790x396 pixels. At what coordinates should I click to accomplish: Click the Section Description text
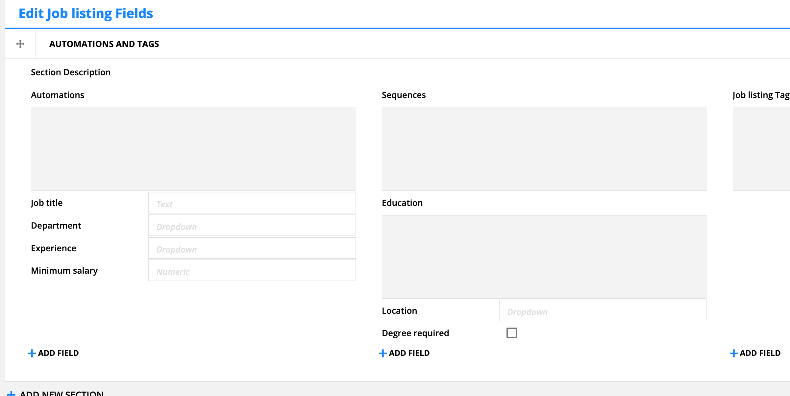pos(71,72)
